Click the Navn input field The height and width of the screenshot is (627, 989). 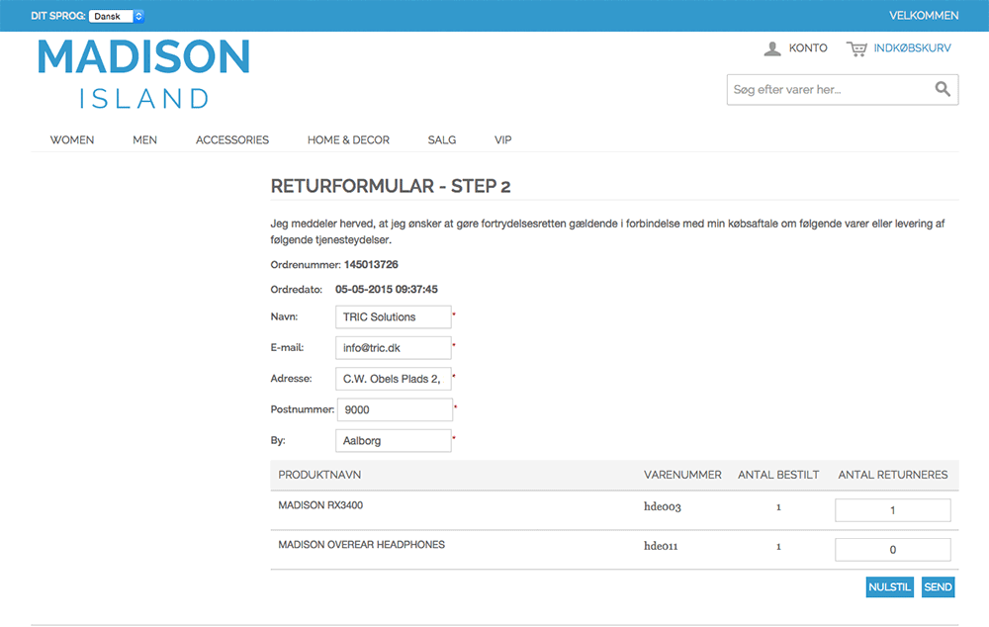pyautogui.click(x=393, y=317)
